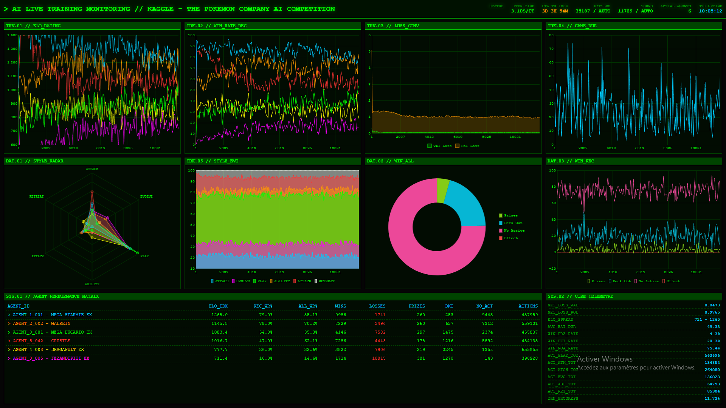Click the 1265.0 ELO value for AGENT_1_001

click(219, 315)
